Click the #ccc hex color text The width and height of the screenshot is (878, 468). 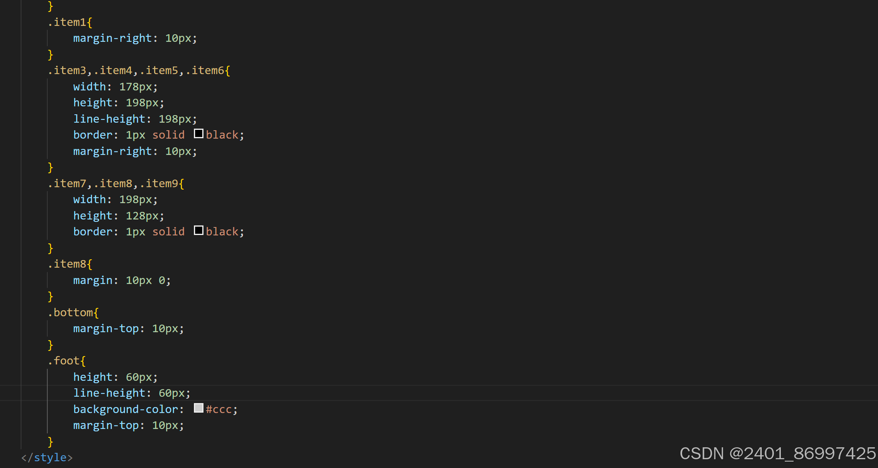[219, 409]
